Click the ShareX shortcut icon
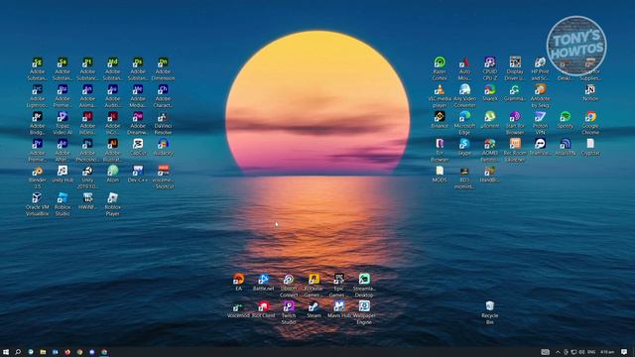The image size is (635, 357). point(489,89)
